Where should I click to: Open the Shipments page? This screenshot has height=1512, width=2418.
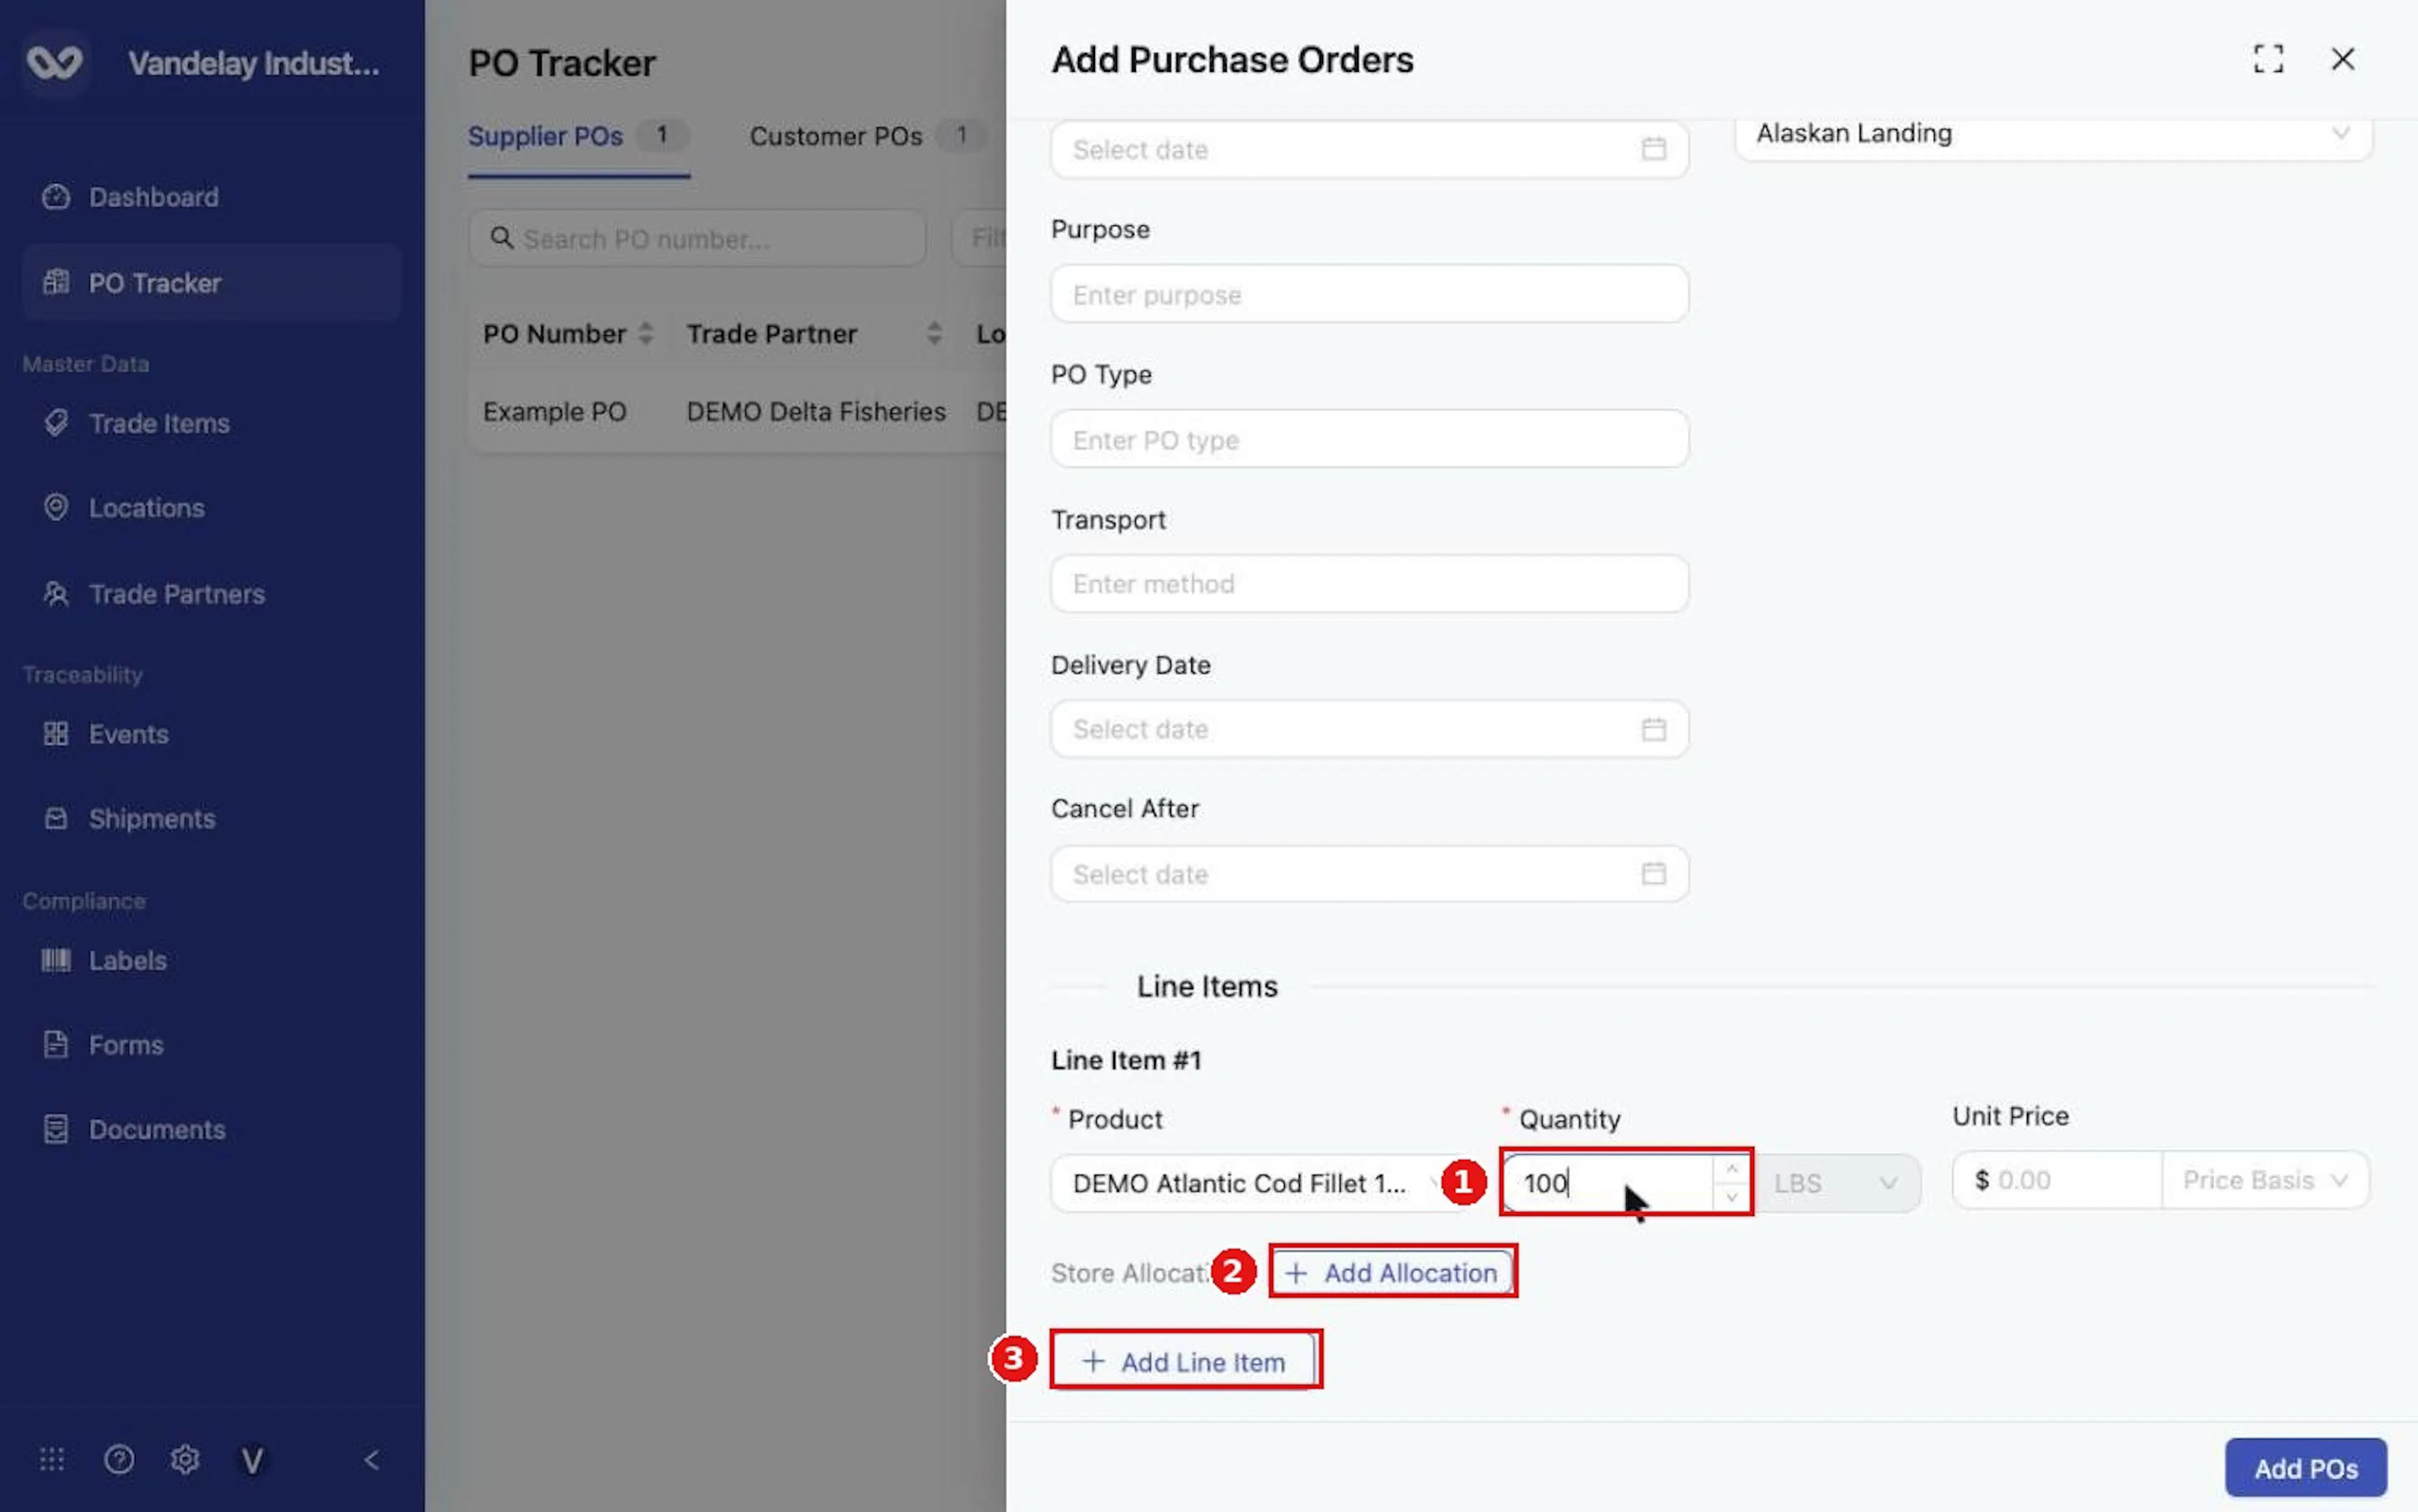point(211,819)
